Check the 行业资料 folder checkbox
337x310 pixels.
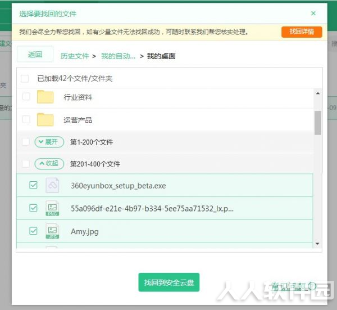(x=26, y=96)
